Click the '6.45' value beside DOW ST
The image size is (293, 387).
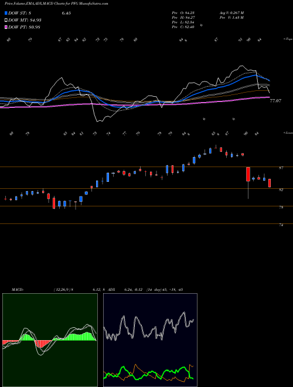click(x=66, y=13)
